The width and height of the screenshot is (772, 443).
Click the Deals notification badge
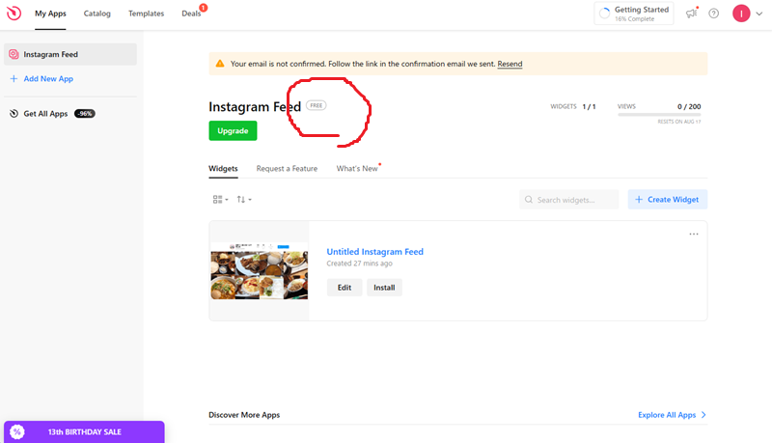[204, 8]
